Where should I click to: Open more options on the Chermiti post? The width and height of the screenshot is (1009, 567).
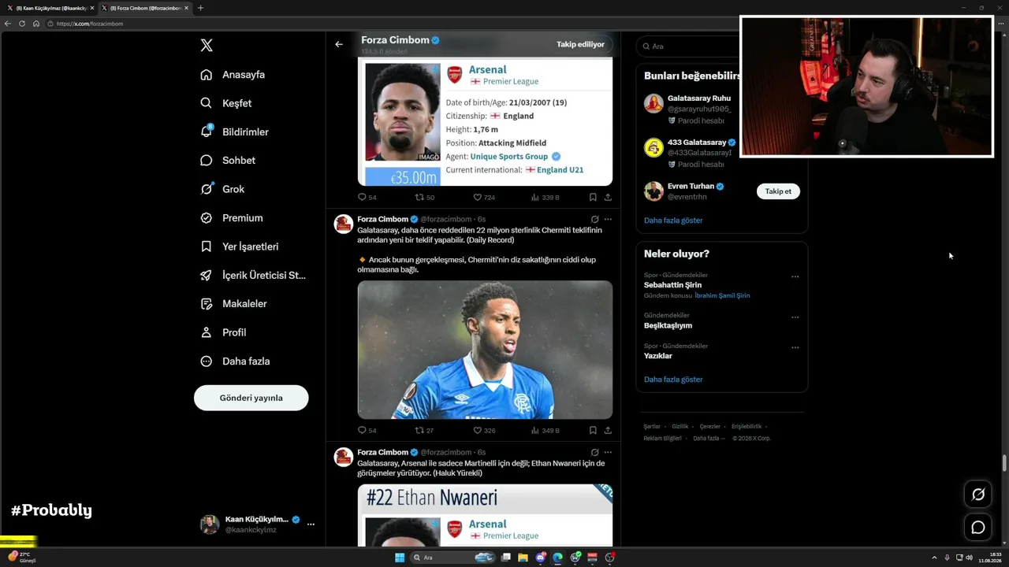(x=608, y=219)
